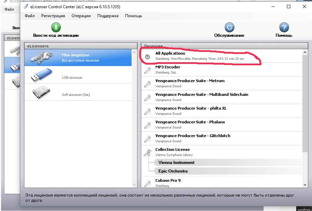The height and width of the screenshot is (211, 312).
Task: Select Мои лицензии in eLicensers list
Action: click(78, 57)
